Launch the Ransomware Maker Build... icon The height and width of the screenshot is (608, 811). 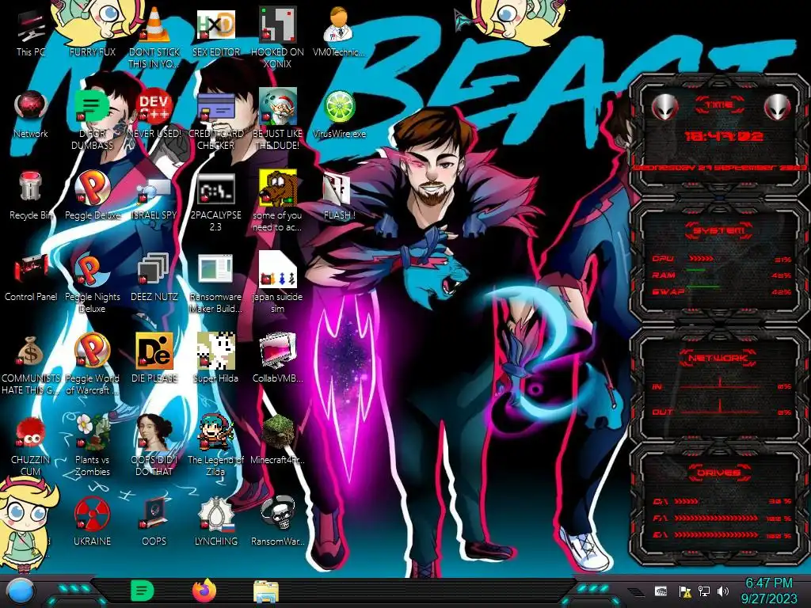(x=216, y=270)
